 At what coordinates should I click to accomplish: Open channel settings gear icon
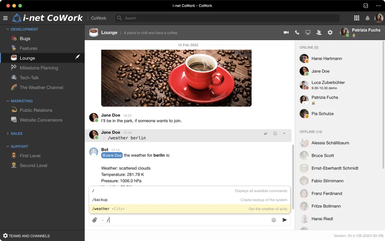coord(330,32)
